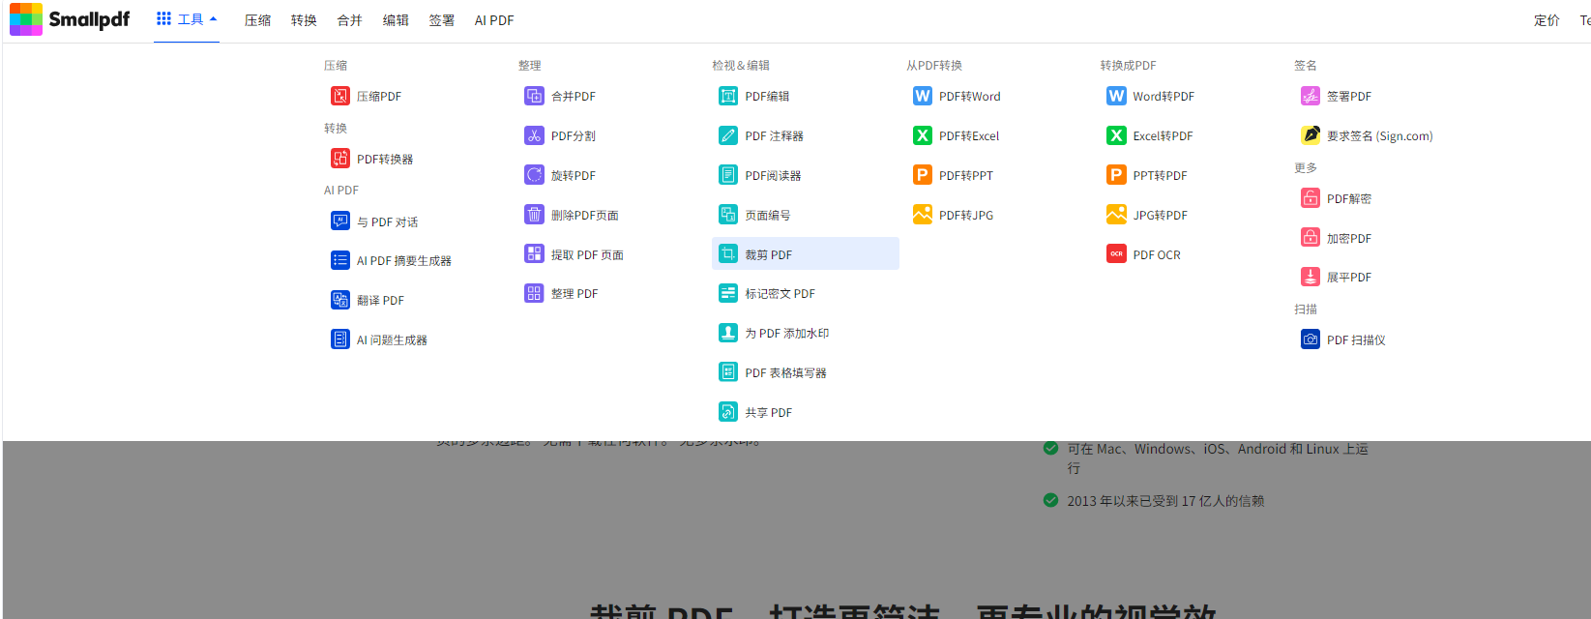Click the Smallpdf logo

click(70, 19)
